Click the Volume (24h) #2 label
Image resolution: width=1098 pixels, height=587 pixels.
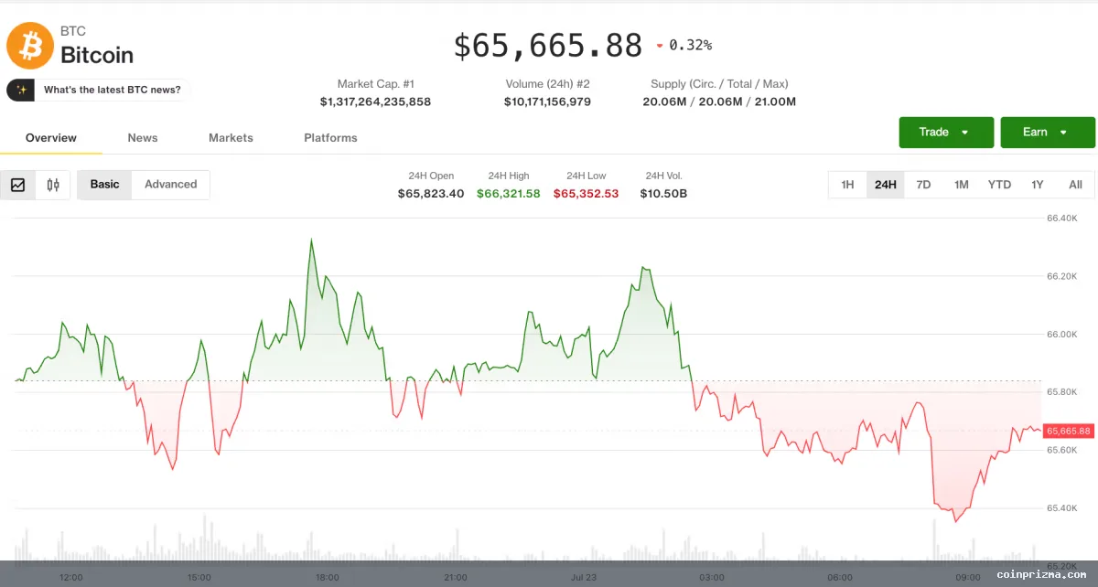click(x=547, y=84)
